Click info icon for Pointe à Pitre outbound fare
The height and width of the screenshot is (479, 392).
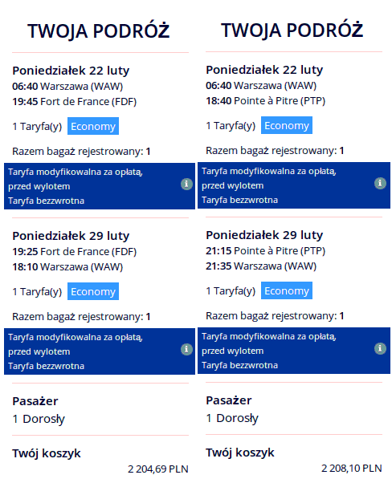[380, 183]
